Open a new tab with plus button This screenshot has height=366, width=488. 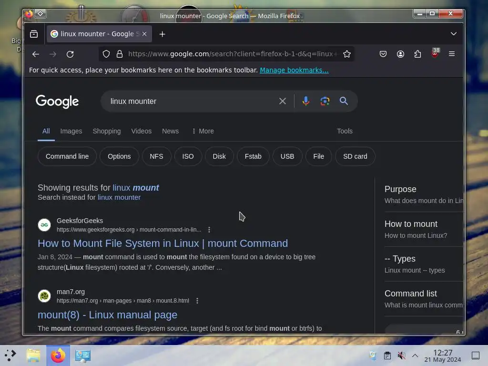click(x=162, y=34)
